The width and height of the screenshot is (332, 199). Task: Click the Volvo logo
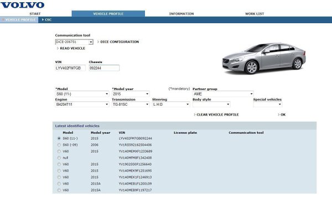point(23,5)
